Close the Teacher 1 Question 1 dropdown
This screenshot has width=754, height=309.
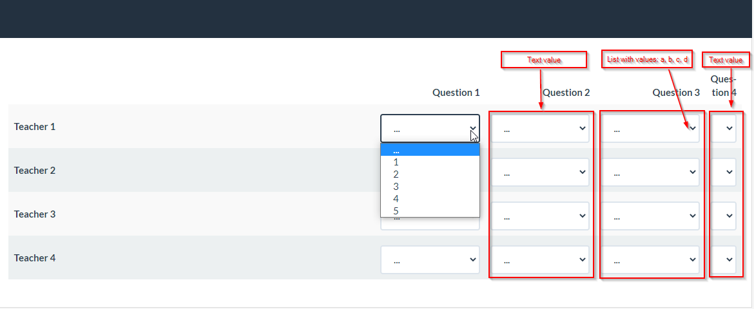[x=430, y=128]
